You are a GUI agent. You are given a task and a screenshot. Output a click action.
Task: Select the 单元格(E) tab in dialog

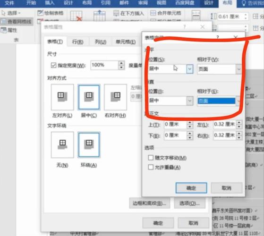(126, 42)
